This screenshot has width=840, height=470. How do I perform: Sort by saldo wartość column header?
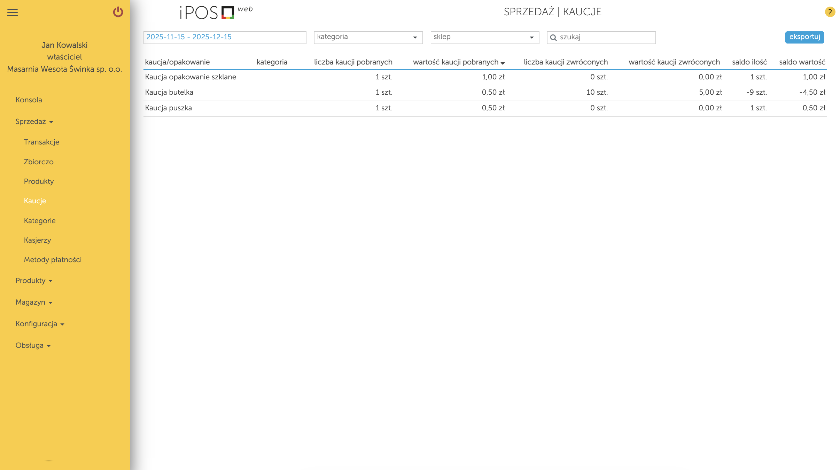[x=802, y=62]
